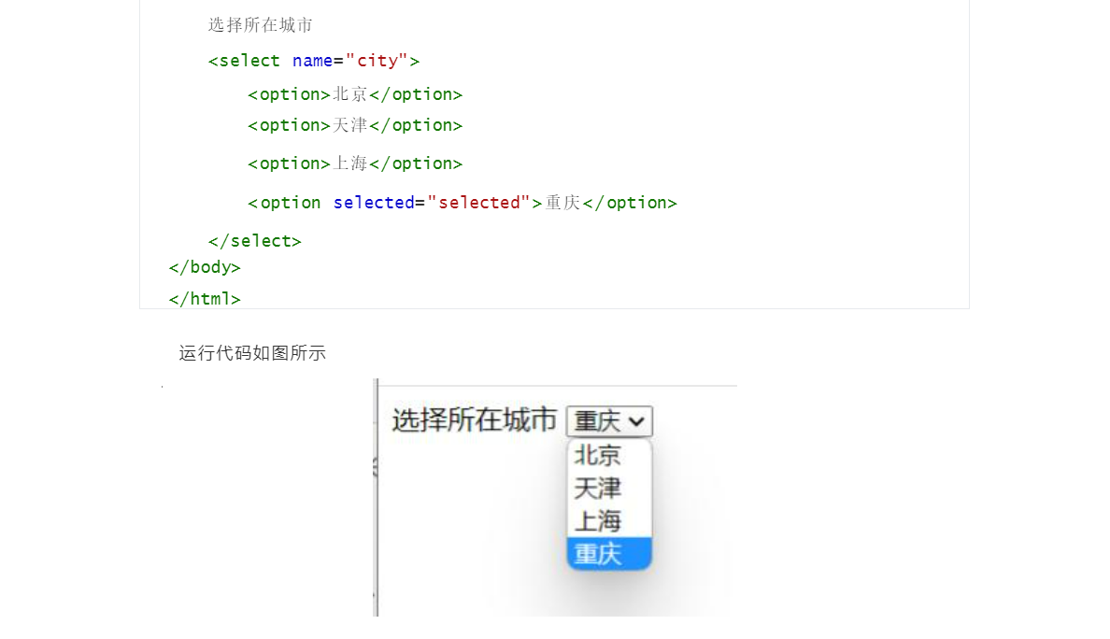Click the "city" attribute value in code
Viewport: 1110px width, 639px height.
[377, 61]
